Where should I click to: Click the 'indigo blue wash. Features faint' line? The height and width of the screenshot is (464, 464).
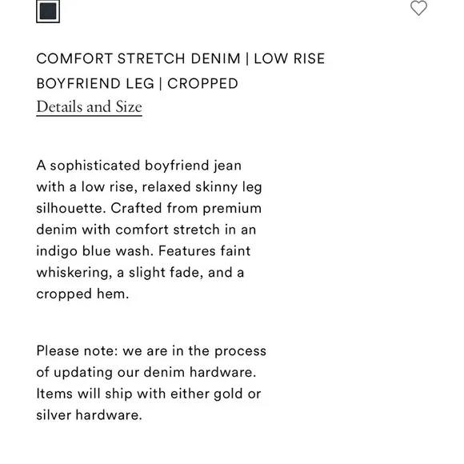[143, 251]
